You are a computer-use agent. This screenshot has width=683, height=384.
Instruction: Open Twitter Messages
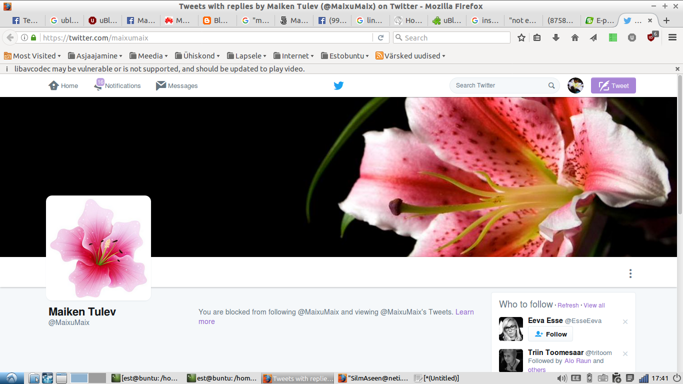coord(177,85)
